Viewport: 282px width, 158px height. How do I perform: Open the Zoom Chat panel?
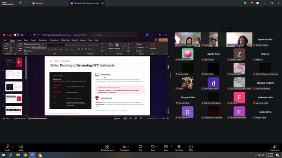(x=140, y=148)
